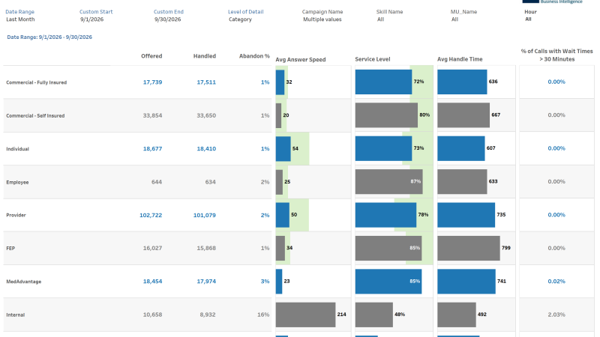Click the 16% abandon value for Internal
600x337 pixels.
[263, 315]
